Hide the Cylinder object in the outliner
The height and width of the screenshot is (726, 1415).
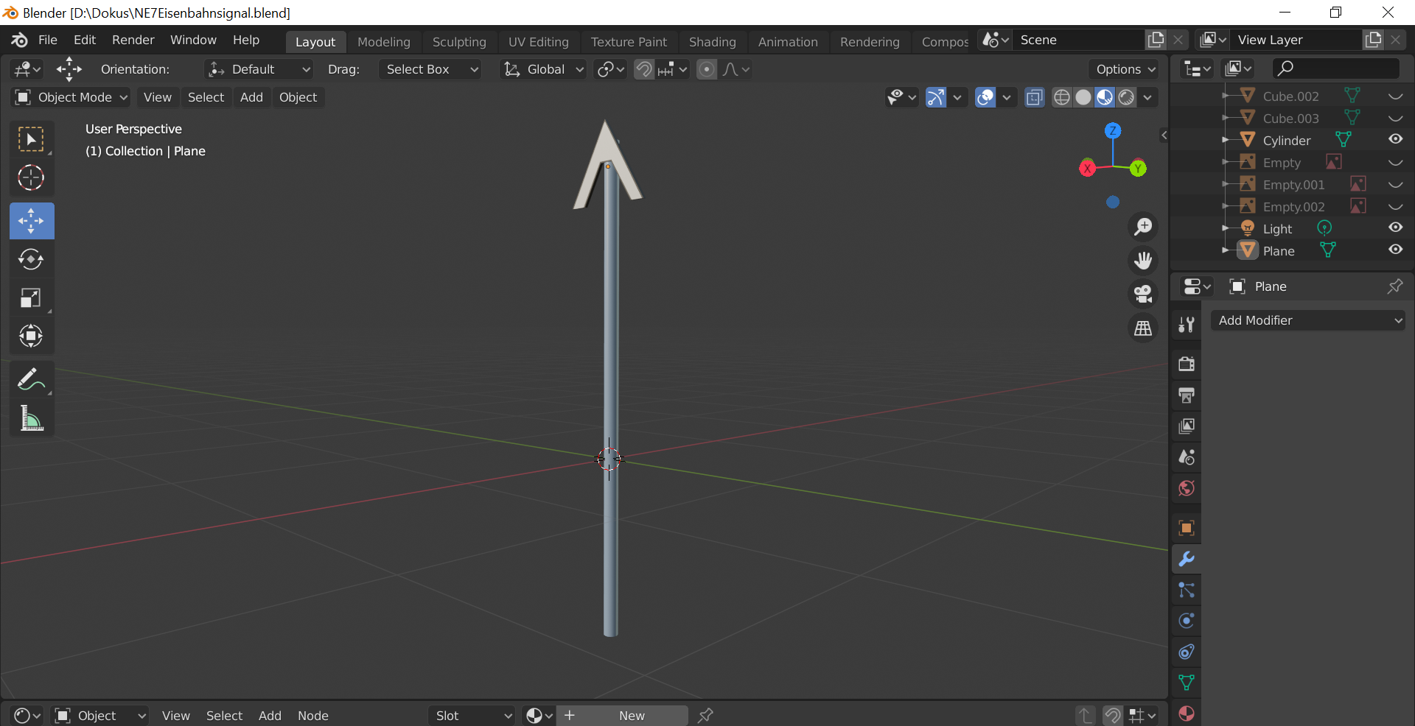tap(1395, 139)
